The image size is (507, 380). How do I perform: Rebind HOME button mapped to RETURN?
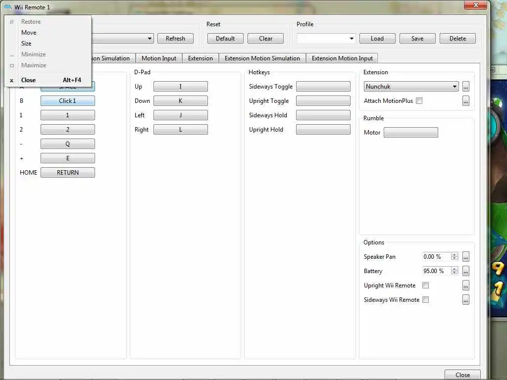coord(67,173)
